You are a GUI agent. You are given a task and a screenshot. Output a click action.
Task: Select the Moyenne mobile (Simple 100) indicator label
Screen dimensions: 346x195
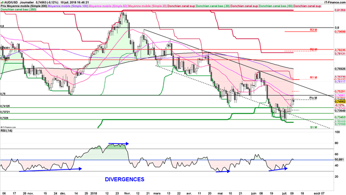68,6
